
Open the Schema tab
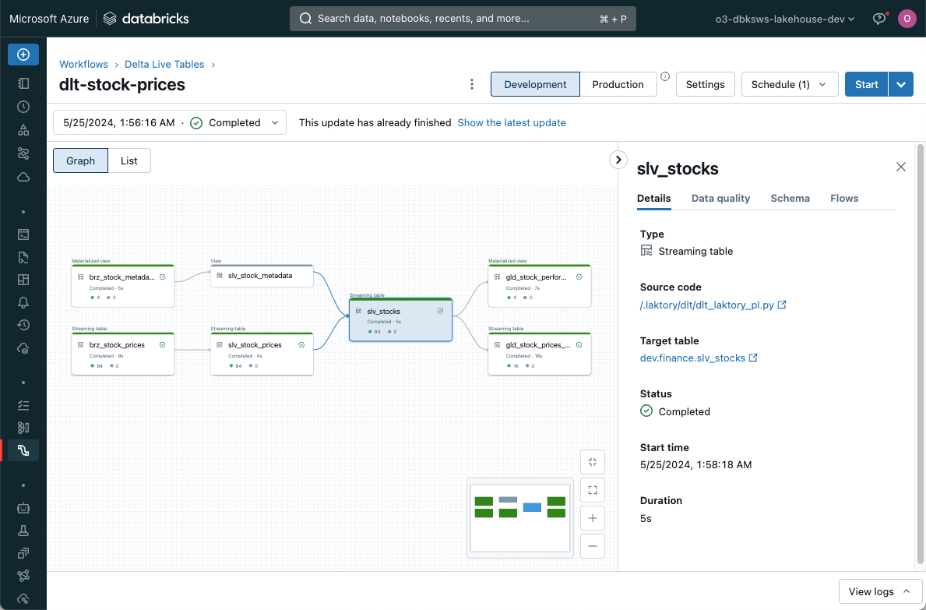coord(790,198)
